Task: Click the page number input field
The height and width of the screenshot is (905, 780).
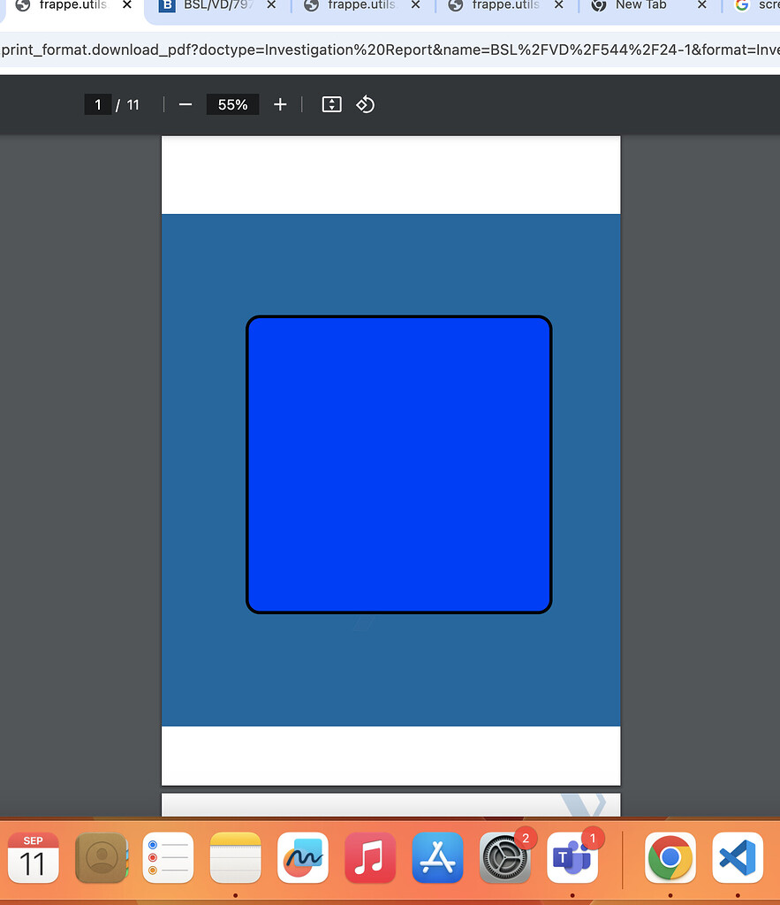Action: (98, 104)
